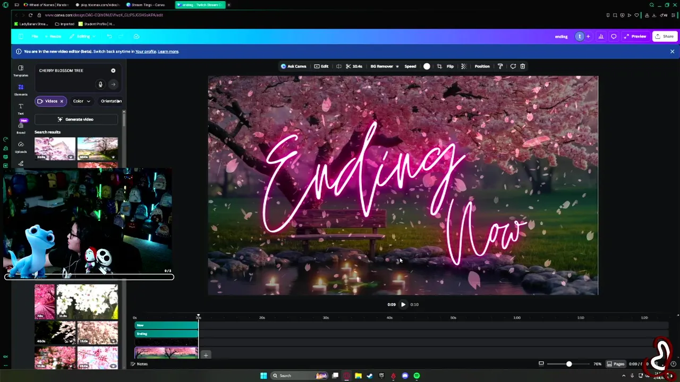The height and width of the screenshot is (382, 680).
Task: Toggle the Pages view button
Action: [x=616, y=364]
